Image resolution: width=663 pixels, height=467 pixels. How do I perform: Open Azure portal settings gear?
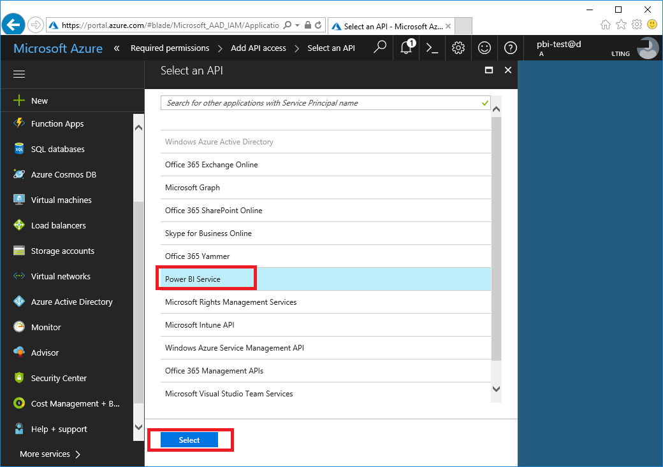(x=458, y=48)
